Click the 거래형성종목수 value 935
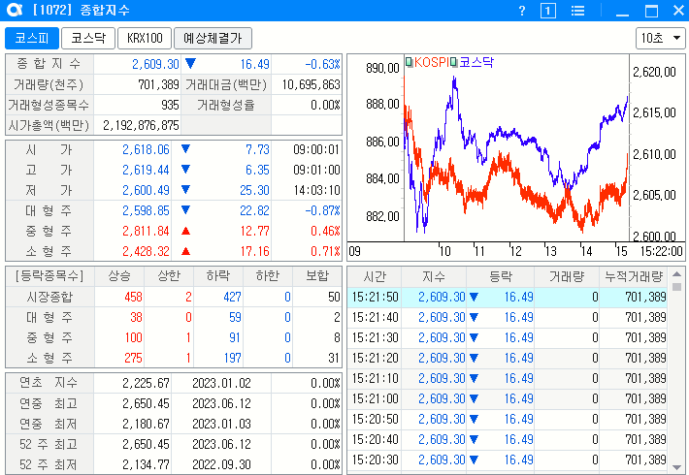 [170, 105]
